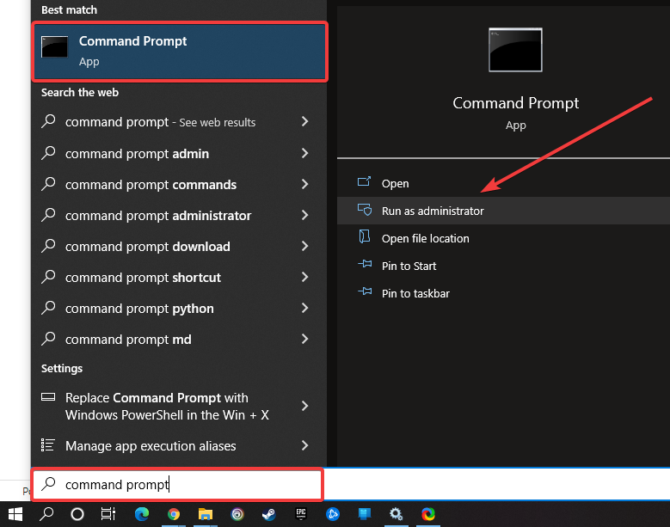Click search icon next to command prompt python
670x527 pixels.
pos(49,308)
